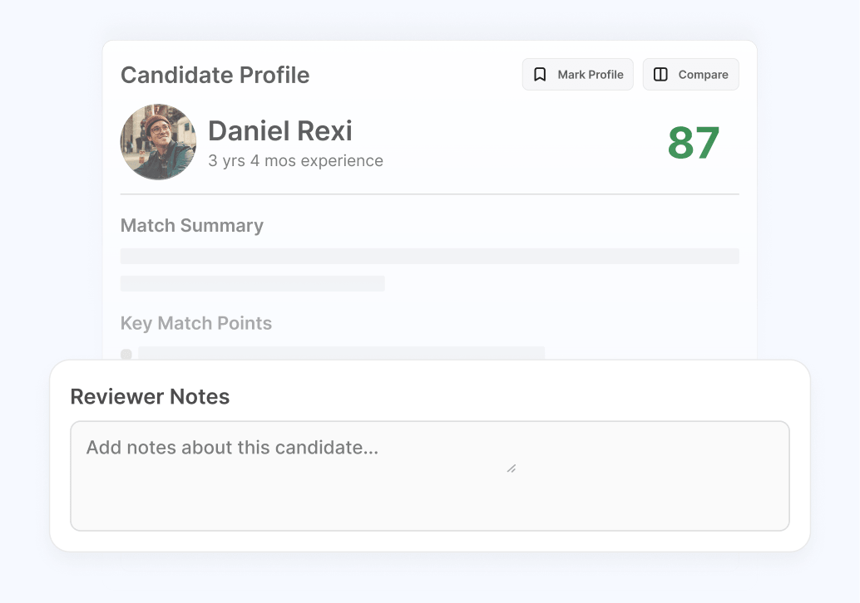The image size is (860, 603).
Task: Click the Match Summary heading
Action: click(192, 225)
